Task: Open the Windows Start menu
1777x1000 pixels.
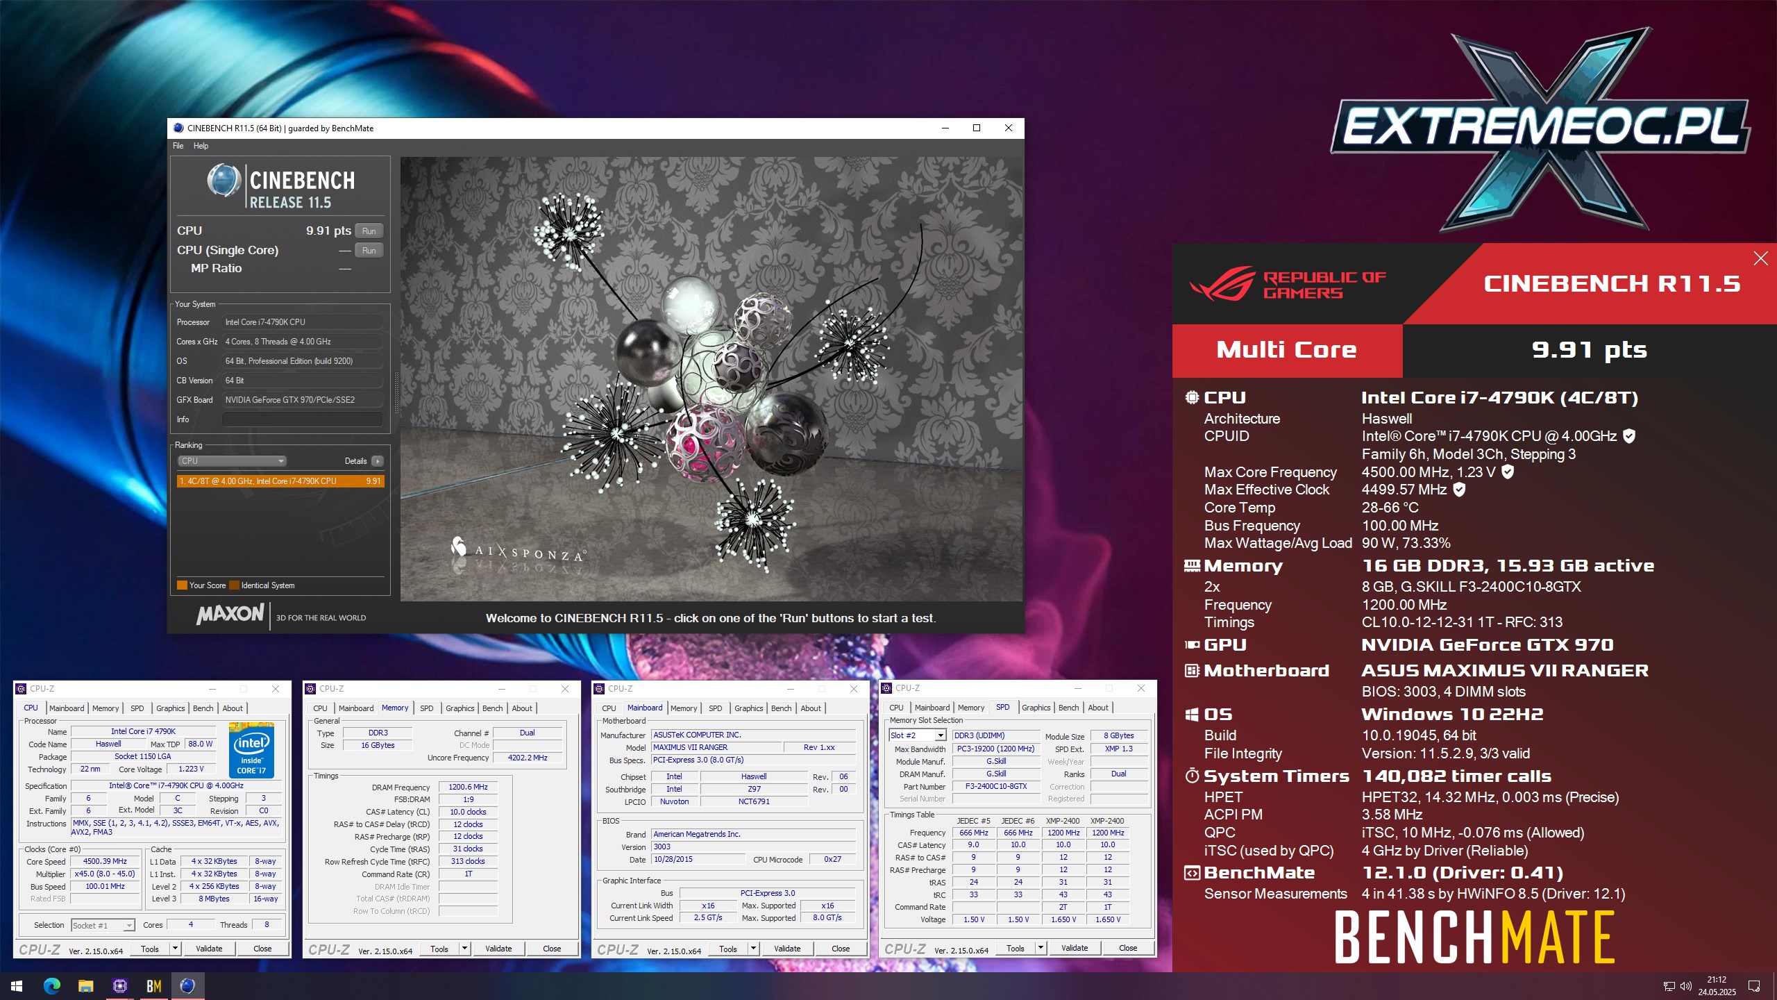Action: (17, 985)
